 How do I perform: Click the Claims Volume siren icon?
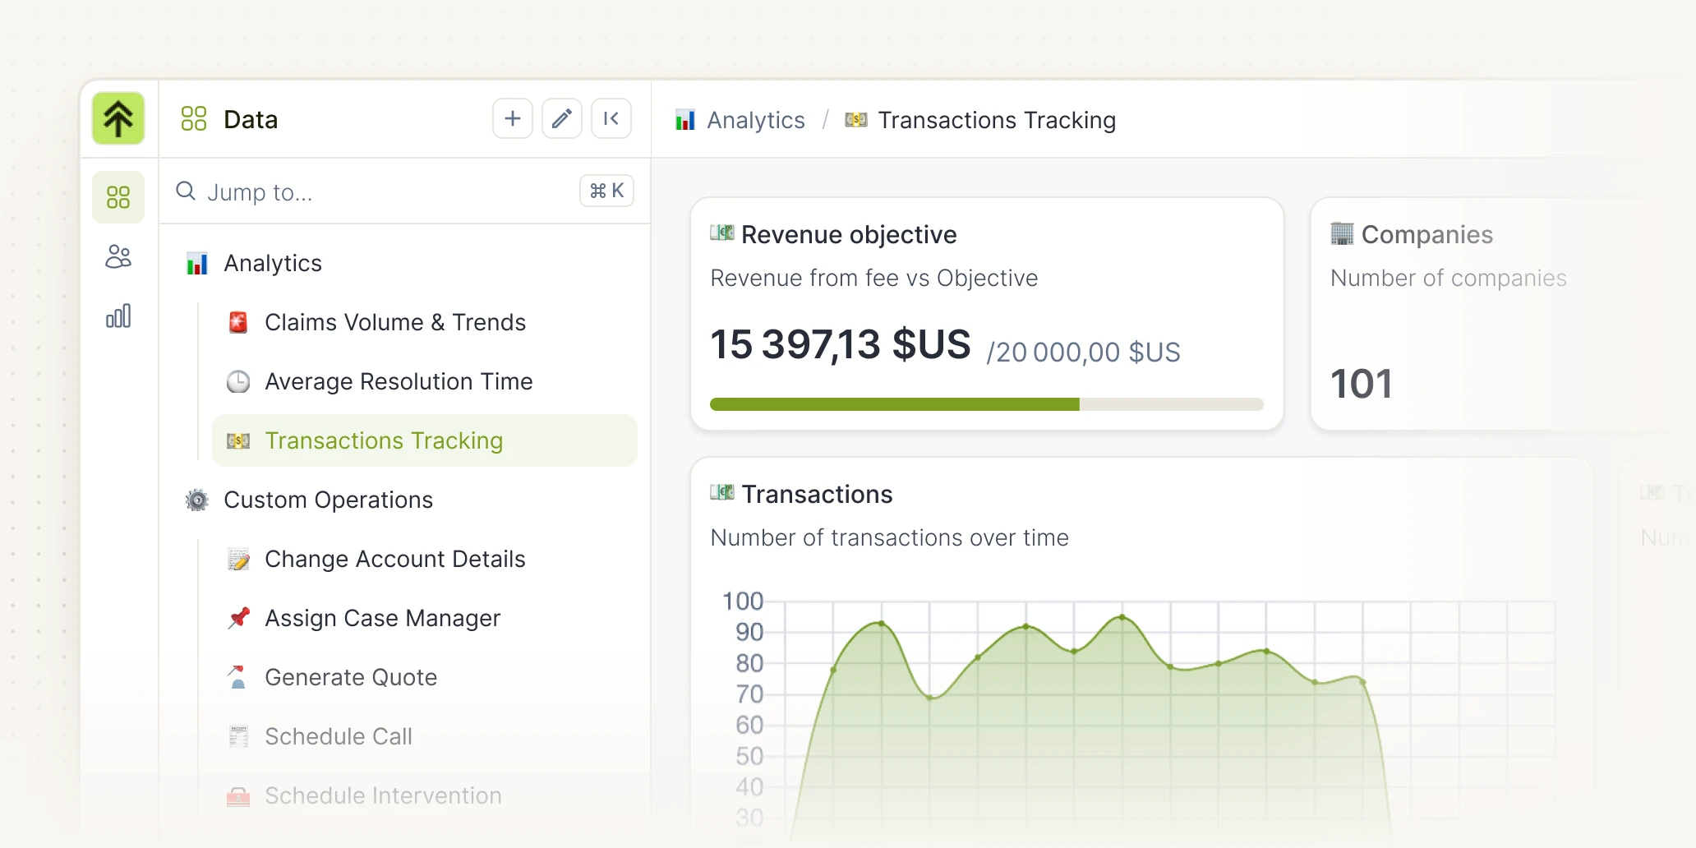click(238, 322)
